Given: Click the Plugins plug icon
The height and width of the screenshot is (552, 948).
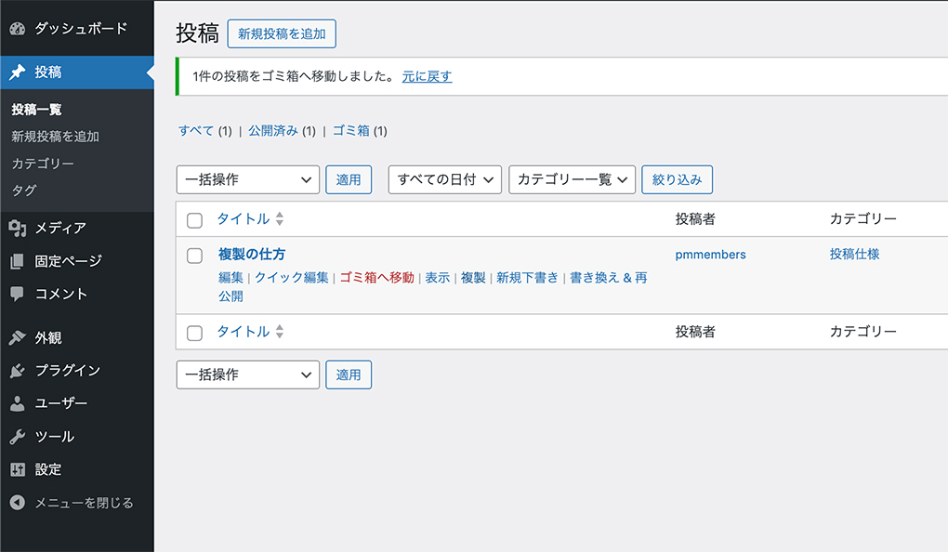Looking at the screenshot, I should tap(17, 371).
